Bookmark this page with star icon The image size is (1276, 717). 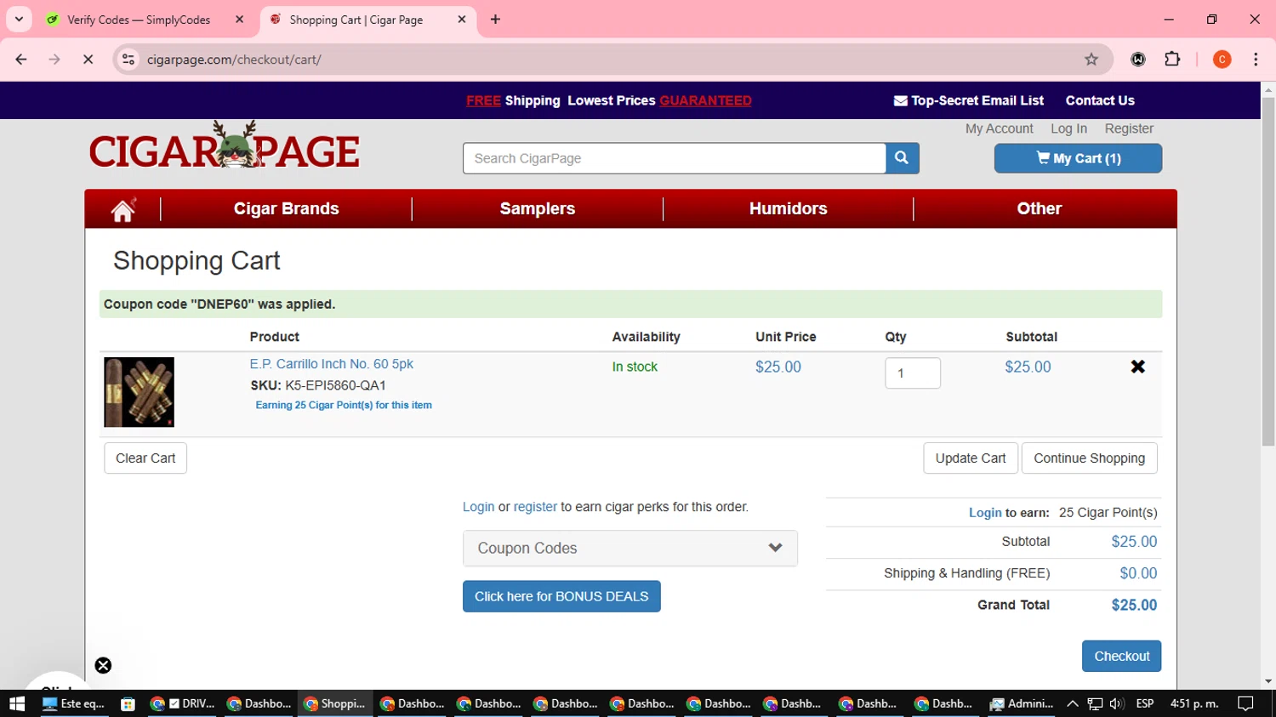tap(1091, 60)
